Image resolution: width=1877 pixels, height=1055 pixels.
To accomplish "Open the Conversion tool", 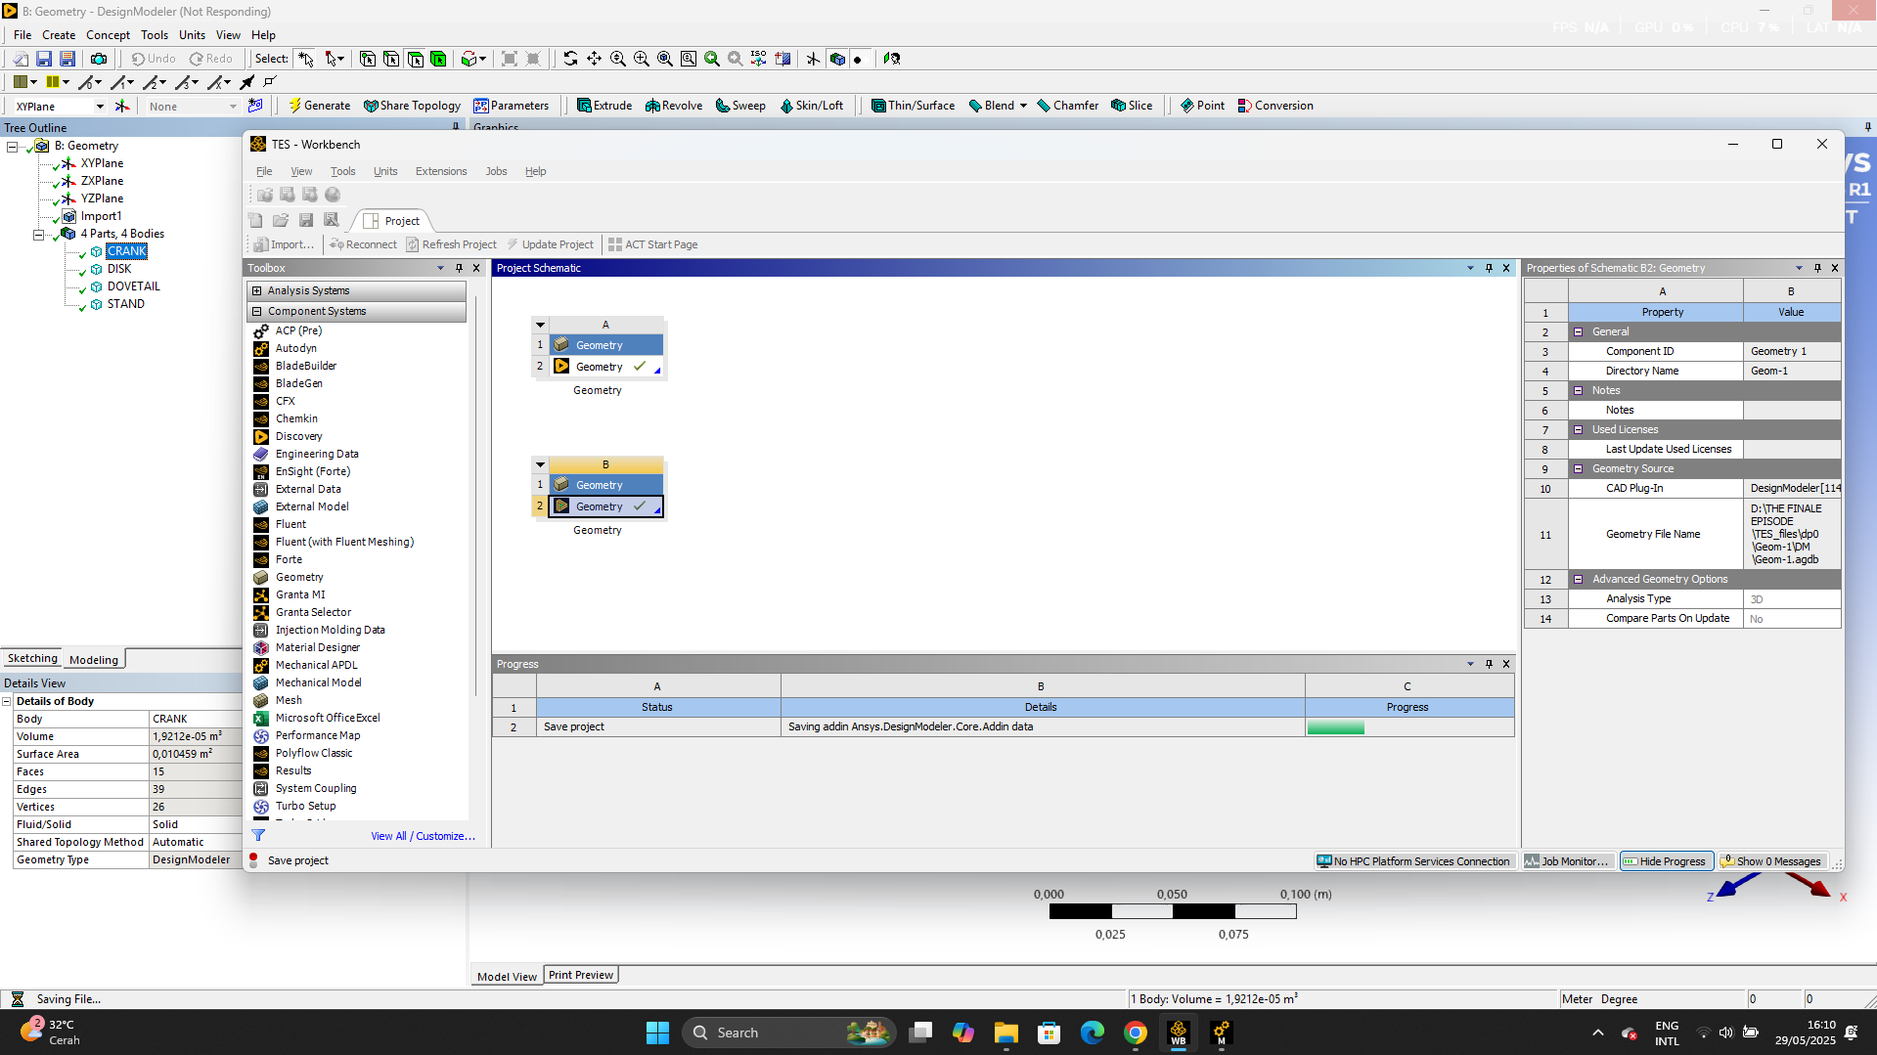I will 1275,106.
